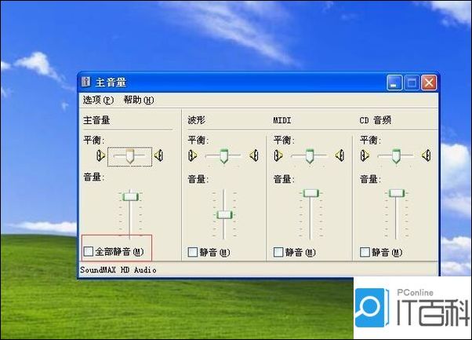This screenshot has height=340, width=472.
Task: Click the MIDI column heading
Action: tap(282, 121)
